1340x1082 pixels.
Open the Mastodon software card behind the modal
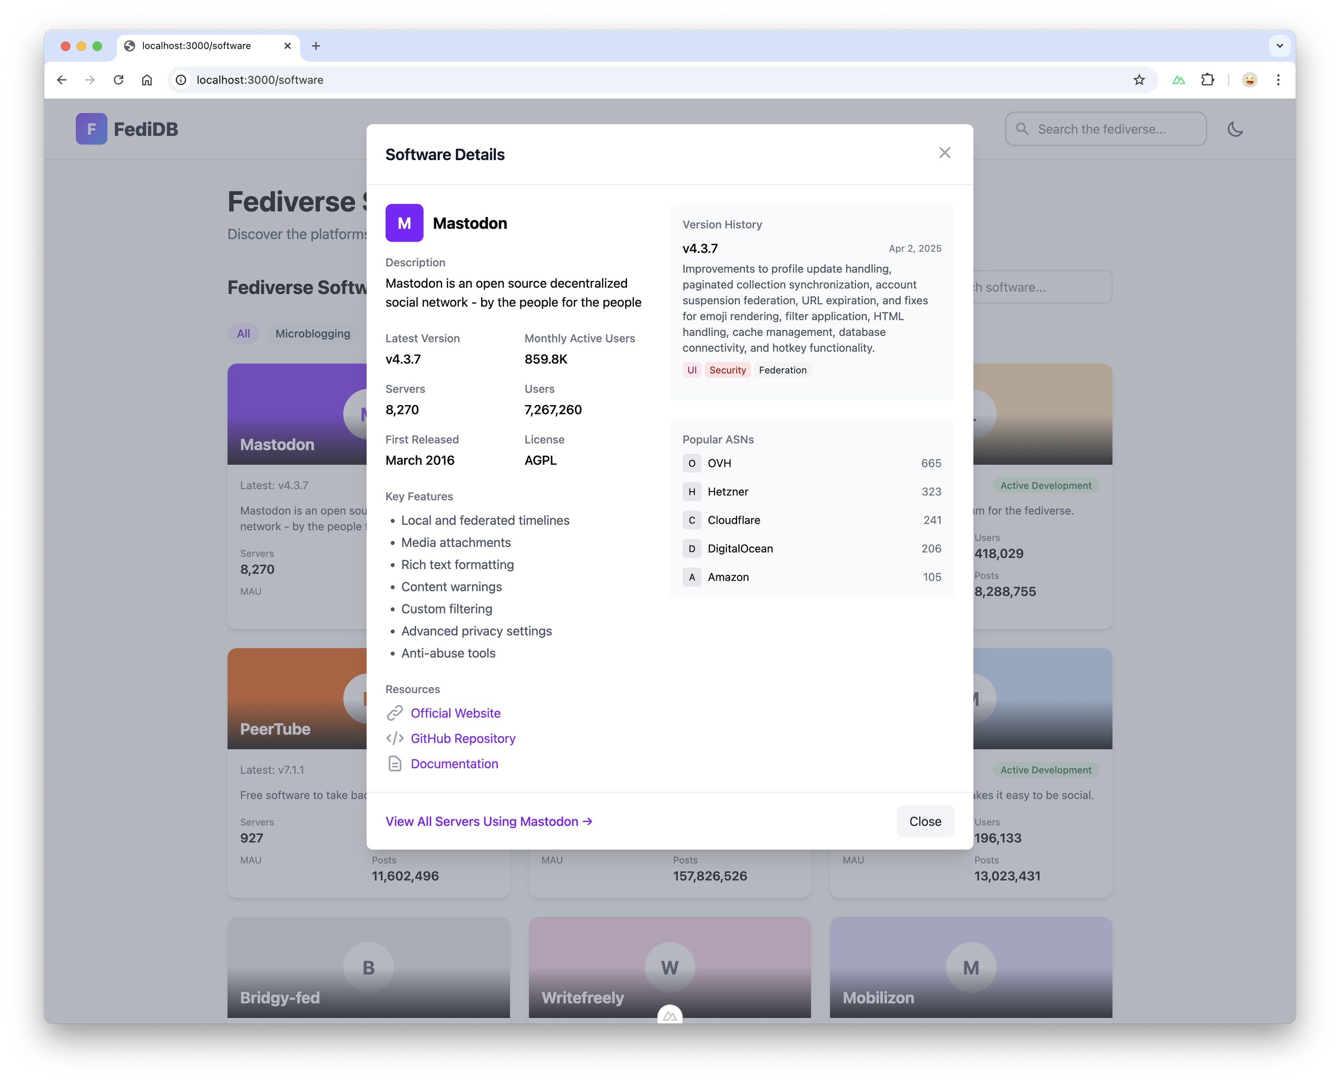point(296,495)
